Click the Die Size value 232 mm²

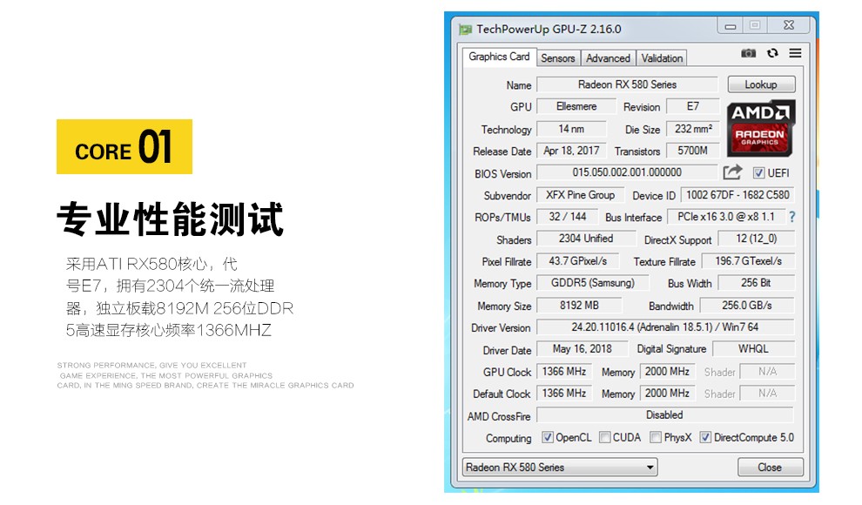tap(693, 129)
